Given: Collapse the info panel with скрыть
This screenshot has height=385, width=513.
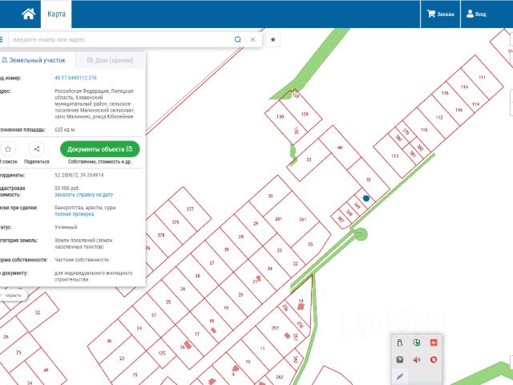Looking at the screenshot, I should [13, 294].
